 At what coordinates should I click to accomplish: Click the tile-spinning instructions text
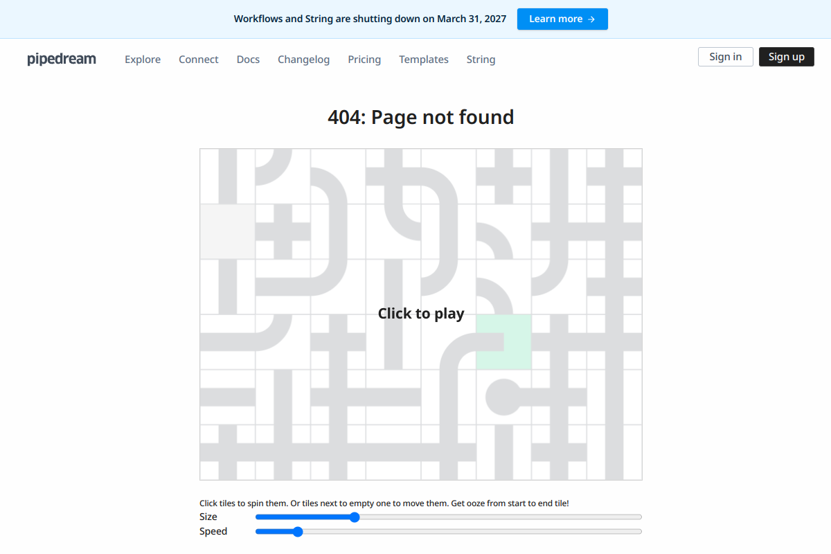pyautogui.click(x=384, y=503)
